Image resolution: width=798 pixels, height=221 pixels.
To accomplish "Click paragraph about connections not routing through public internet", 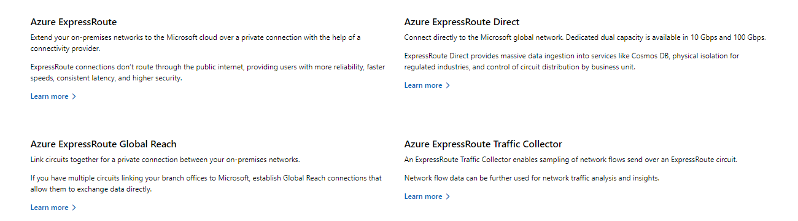I will pos(208,72).
